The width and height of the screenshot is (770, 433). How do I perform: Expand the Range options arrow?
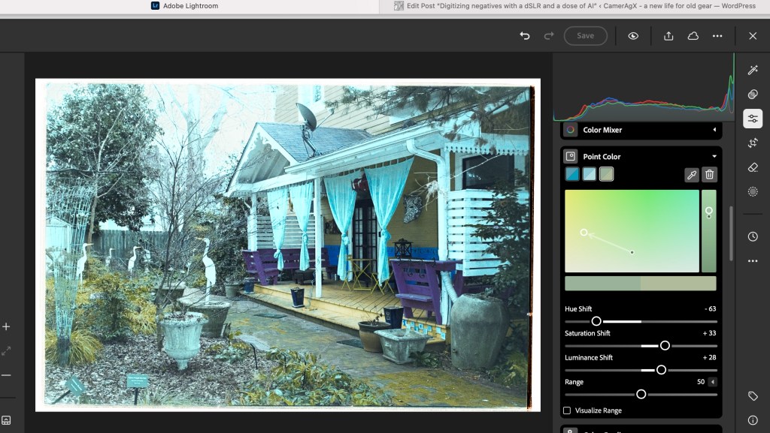712,382
